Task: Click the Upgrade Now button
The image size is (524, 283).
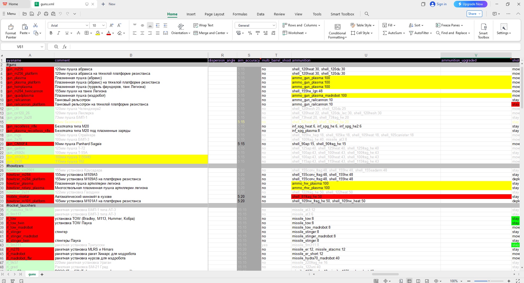Action: [470, 4]
